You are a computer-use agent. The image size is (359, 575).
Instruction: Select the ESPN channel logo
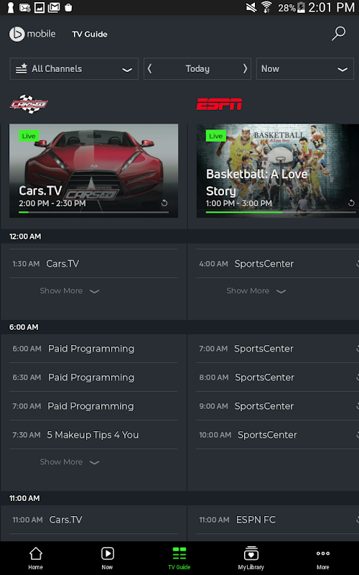[219, 104]
